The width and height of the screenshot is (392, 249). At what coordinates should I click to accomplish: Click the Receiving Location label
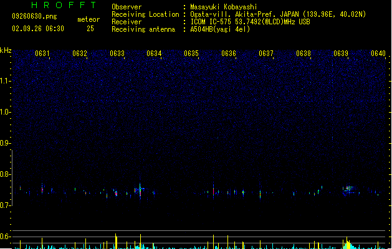pos(145,14)
